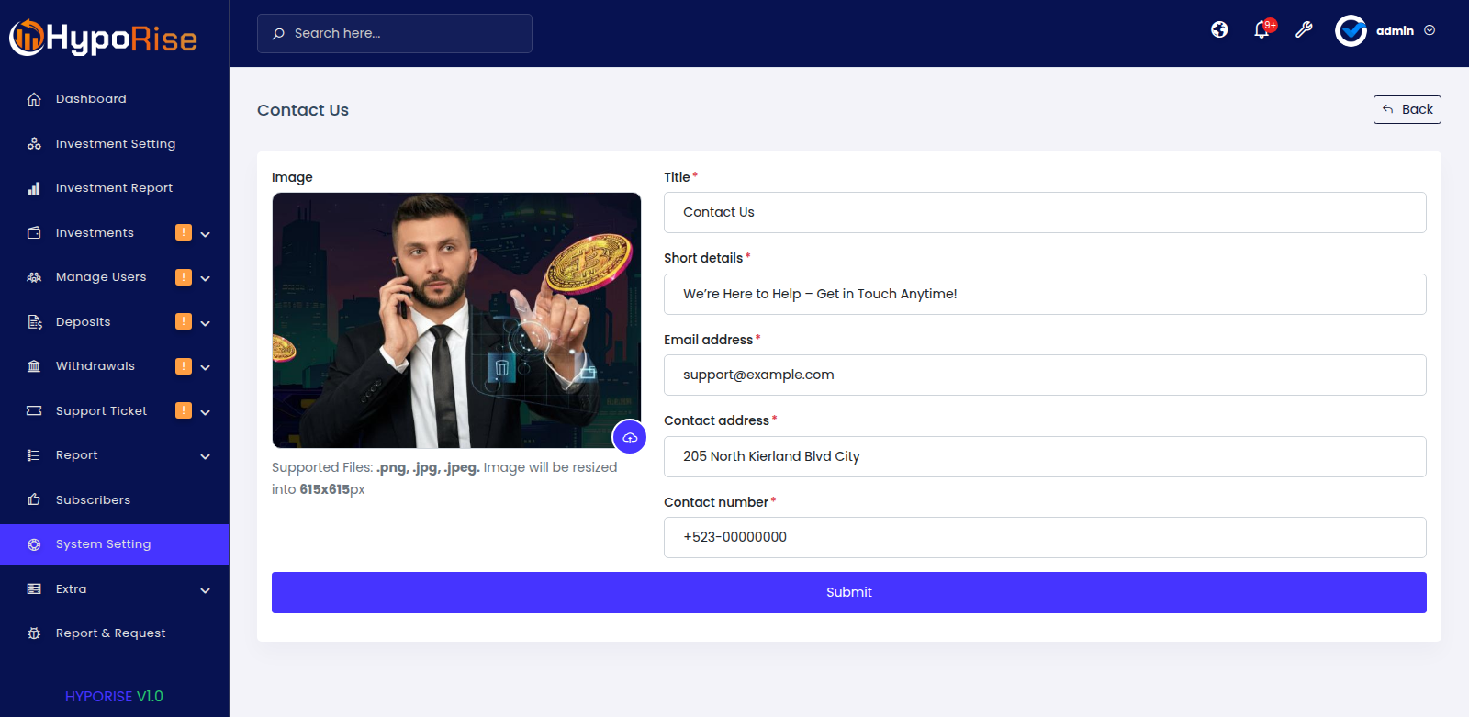The image size is (1469, 717).
Task: Click the Subscribers thumbs-up icon
Action: pos(34,500)
